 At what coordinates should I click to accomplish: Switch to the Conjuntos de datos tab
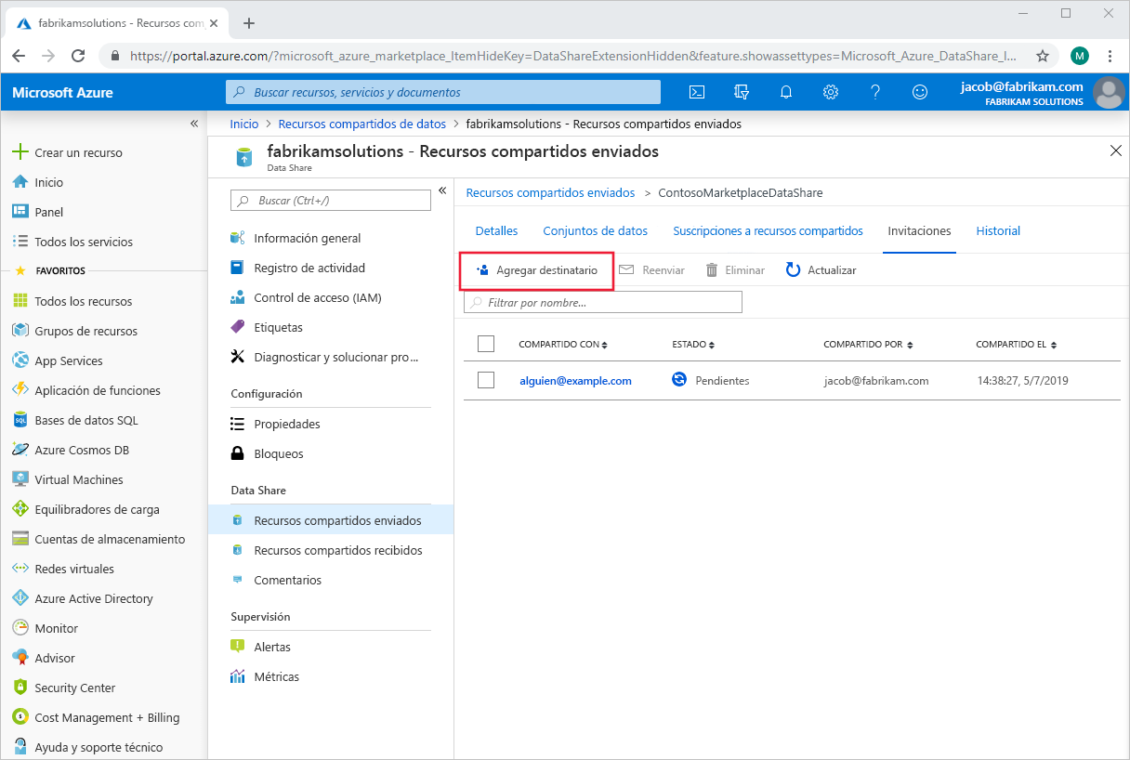595,230
